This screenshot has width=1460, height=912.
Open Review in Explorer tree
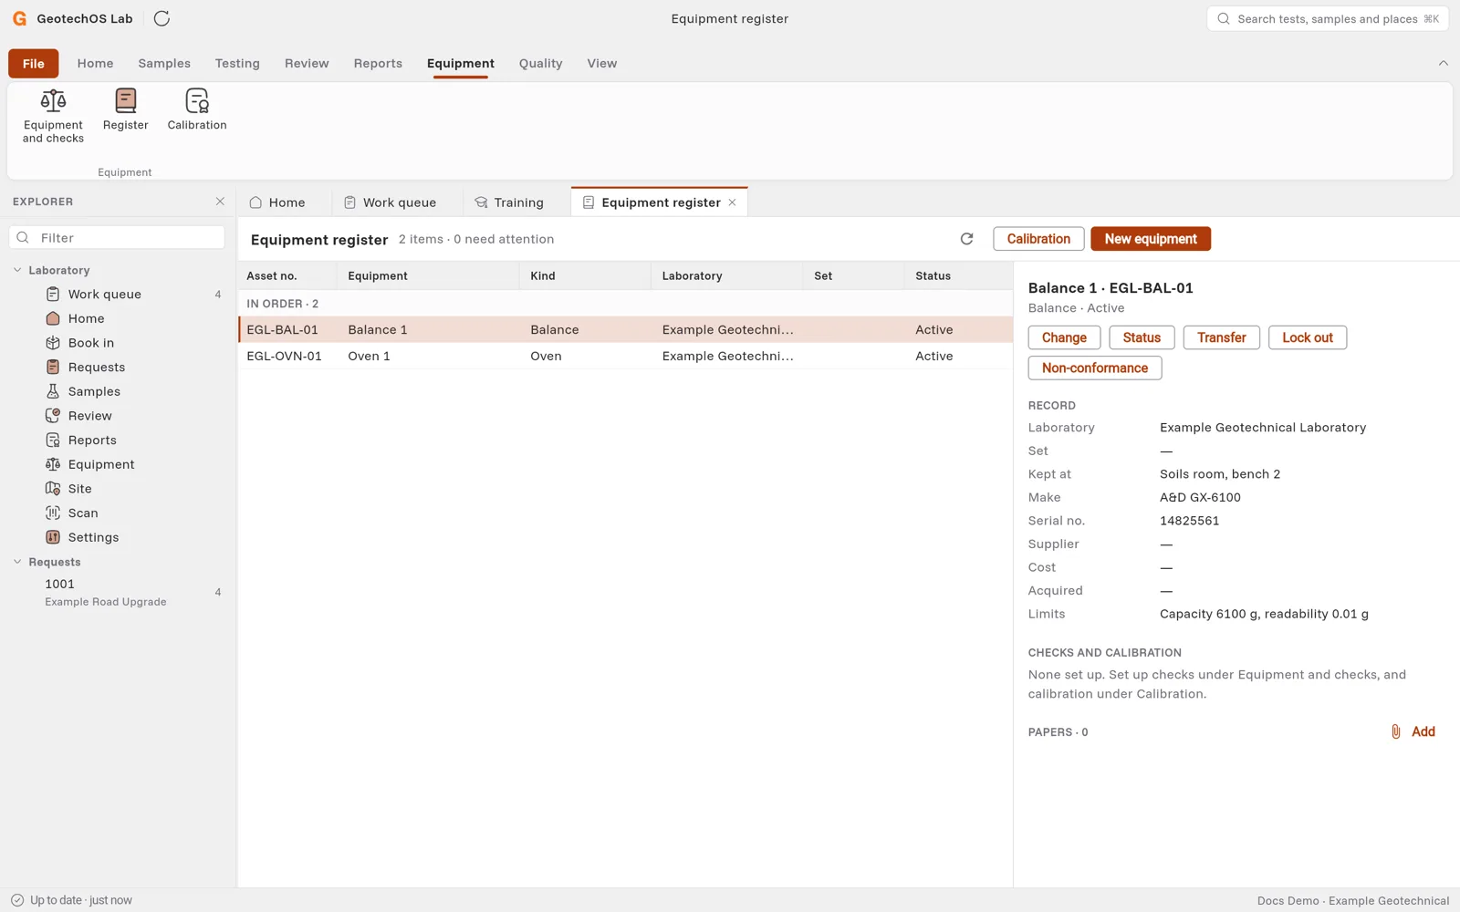coord(118,416)
